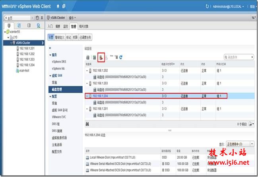This screenshot has height=177, width=258.
Task: Click the create disk group toolbar icon
Action: click(x=94, y=57)
